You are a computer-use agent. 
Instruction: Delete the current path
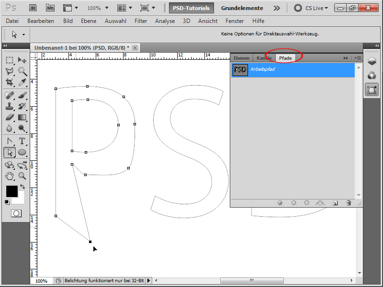(x=349, y=203)
